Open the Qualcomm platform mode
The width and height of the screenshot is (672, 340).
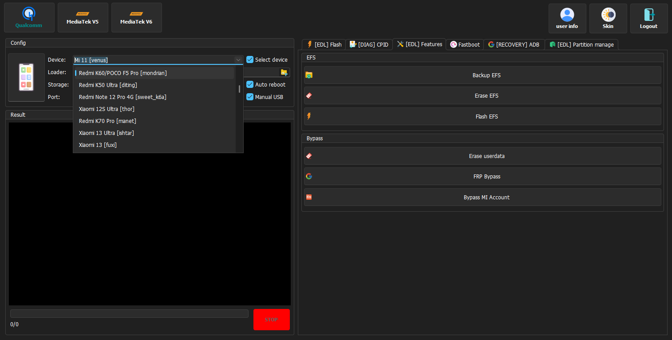[x=29, y=18]
